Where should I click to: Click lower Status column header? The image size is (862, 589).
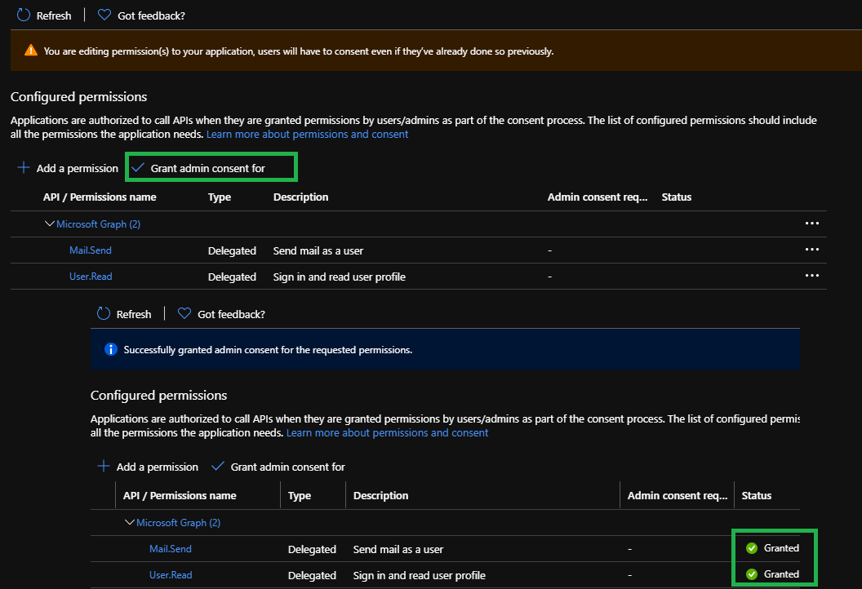(757, 496)
